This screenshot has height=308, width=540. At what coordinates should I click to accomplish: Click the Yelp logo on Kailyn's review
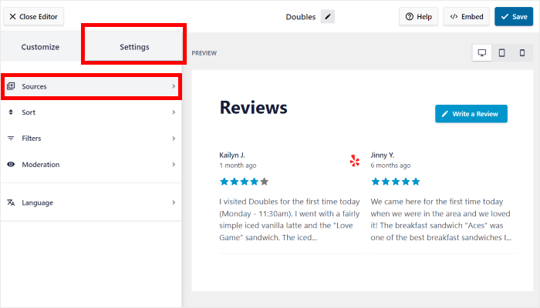(x=355, y=160)
